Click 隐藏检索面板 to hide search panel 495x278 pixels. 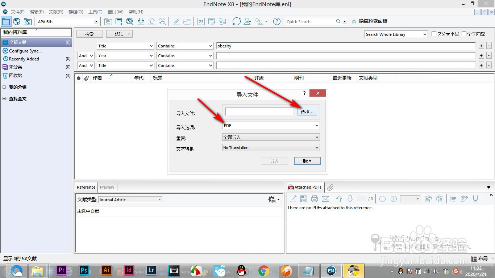(370, 21)
